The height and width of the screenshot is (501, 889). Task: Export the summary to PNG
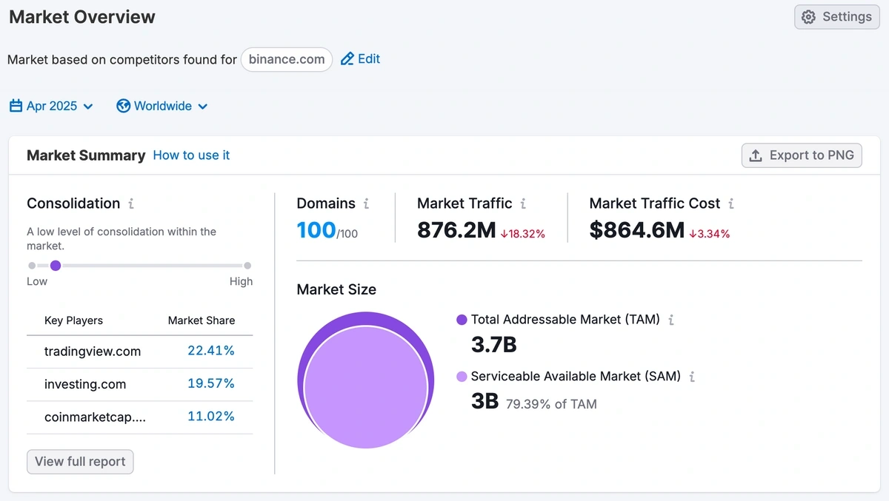[802, 155]
